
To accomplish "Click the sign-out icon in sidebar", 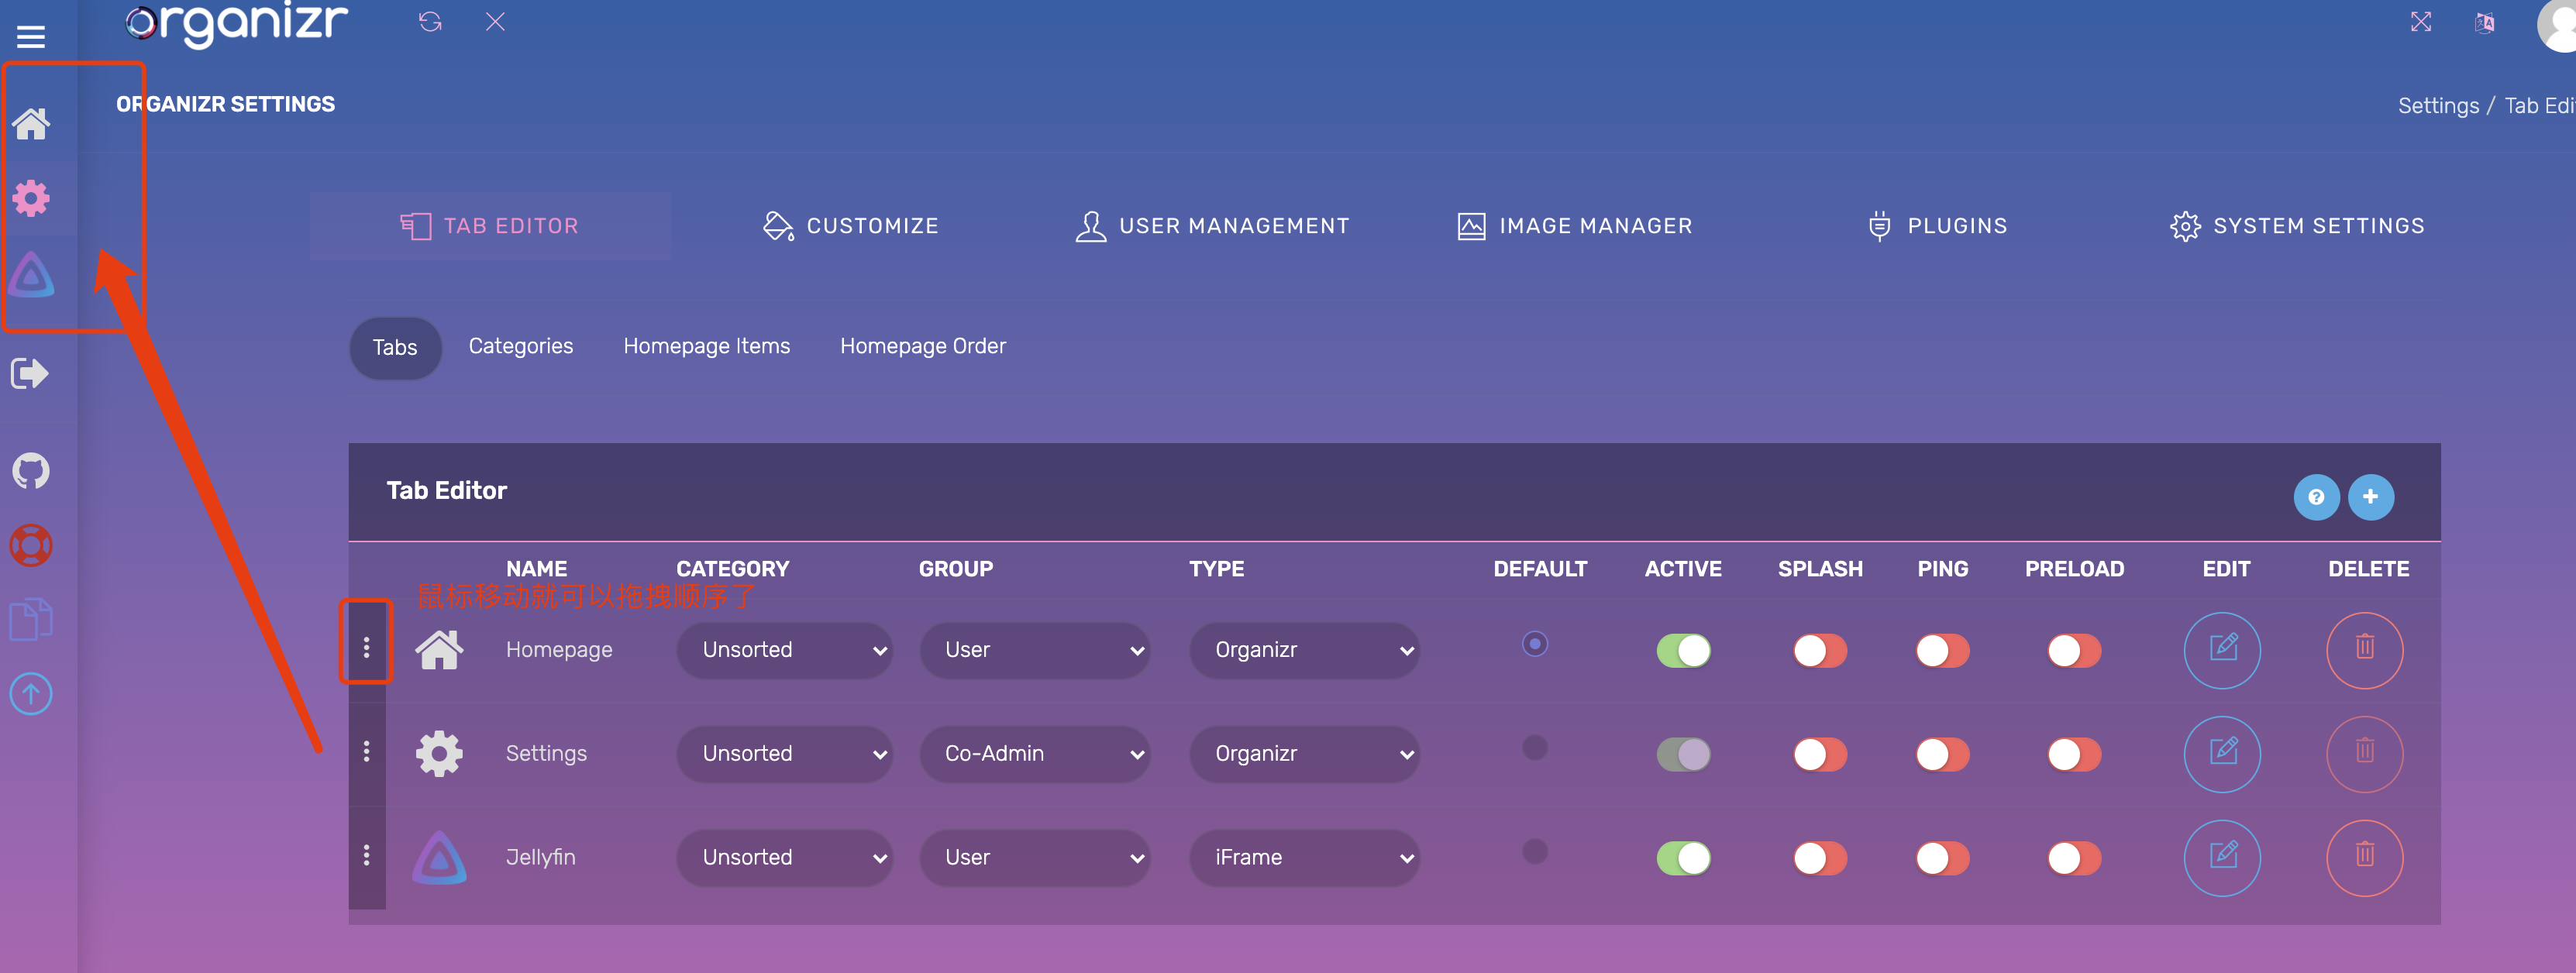I will [x=30, y=373].
